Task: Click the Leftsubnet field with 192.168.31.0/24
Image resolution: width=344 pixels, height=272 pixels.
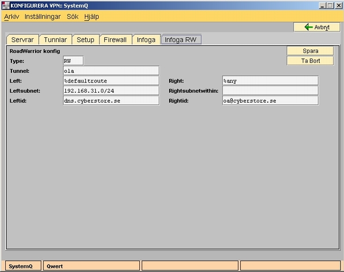Action: (x=111, y=90)
